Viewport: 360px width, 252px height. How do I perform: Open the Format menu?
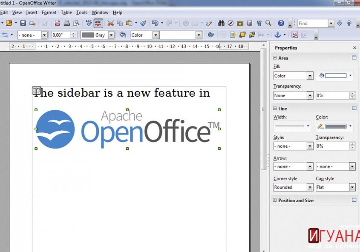[x=49, y=13]
